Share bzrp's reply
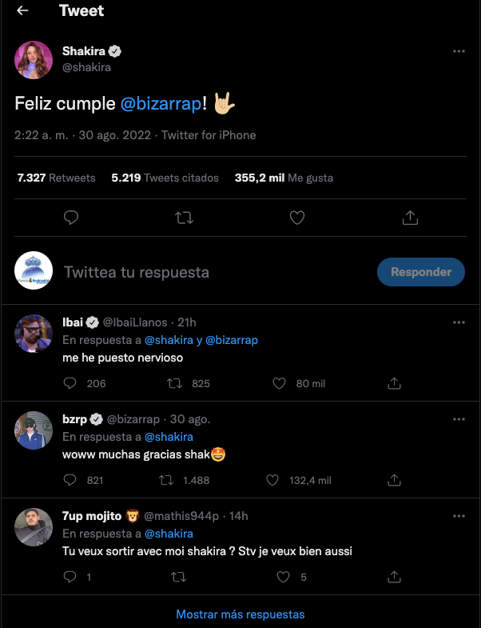The height and width of the screenshot is (628, 481). [x=394, y=480]
